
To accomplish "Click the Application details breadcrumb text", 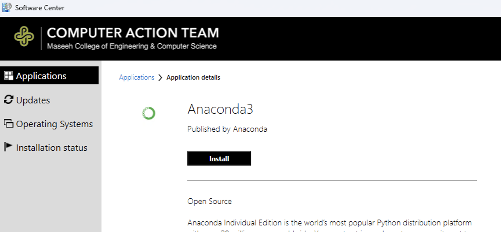I will [193, 78].
